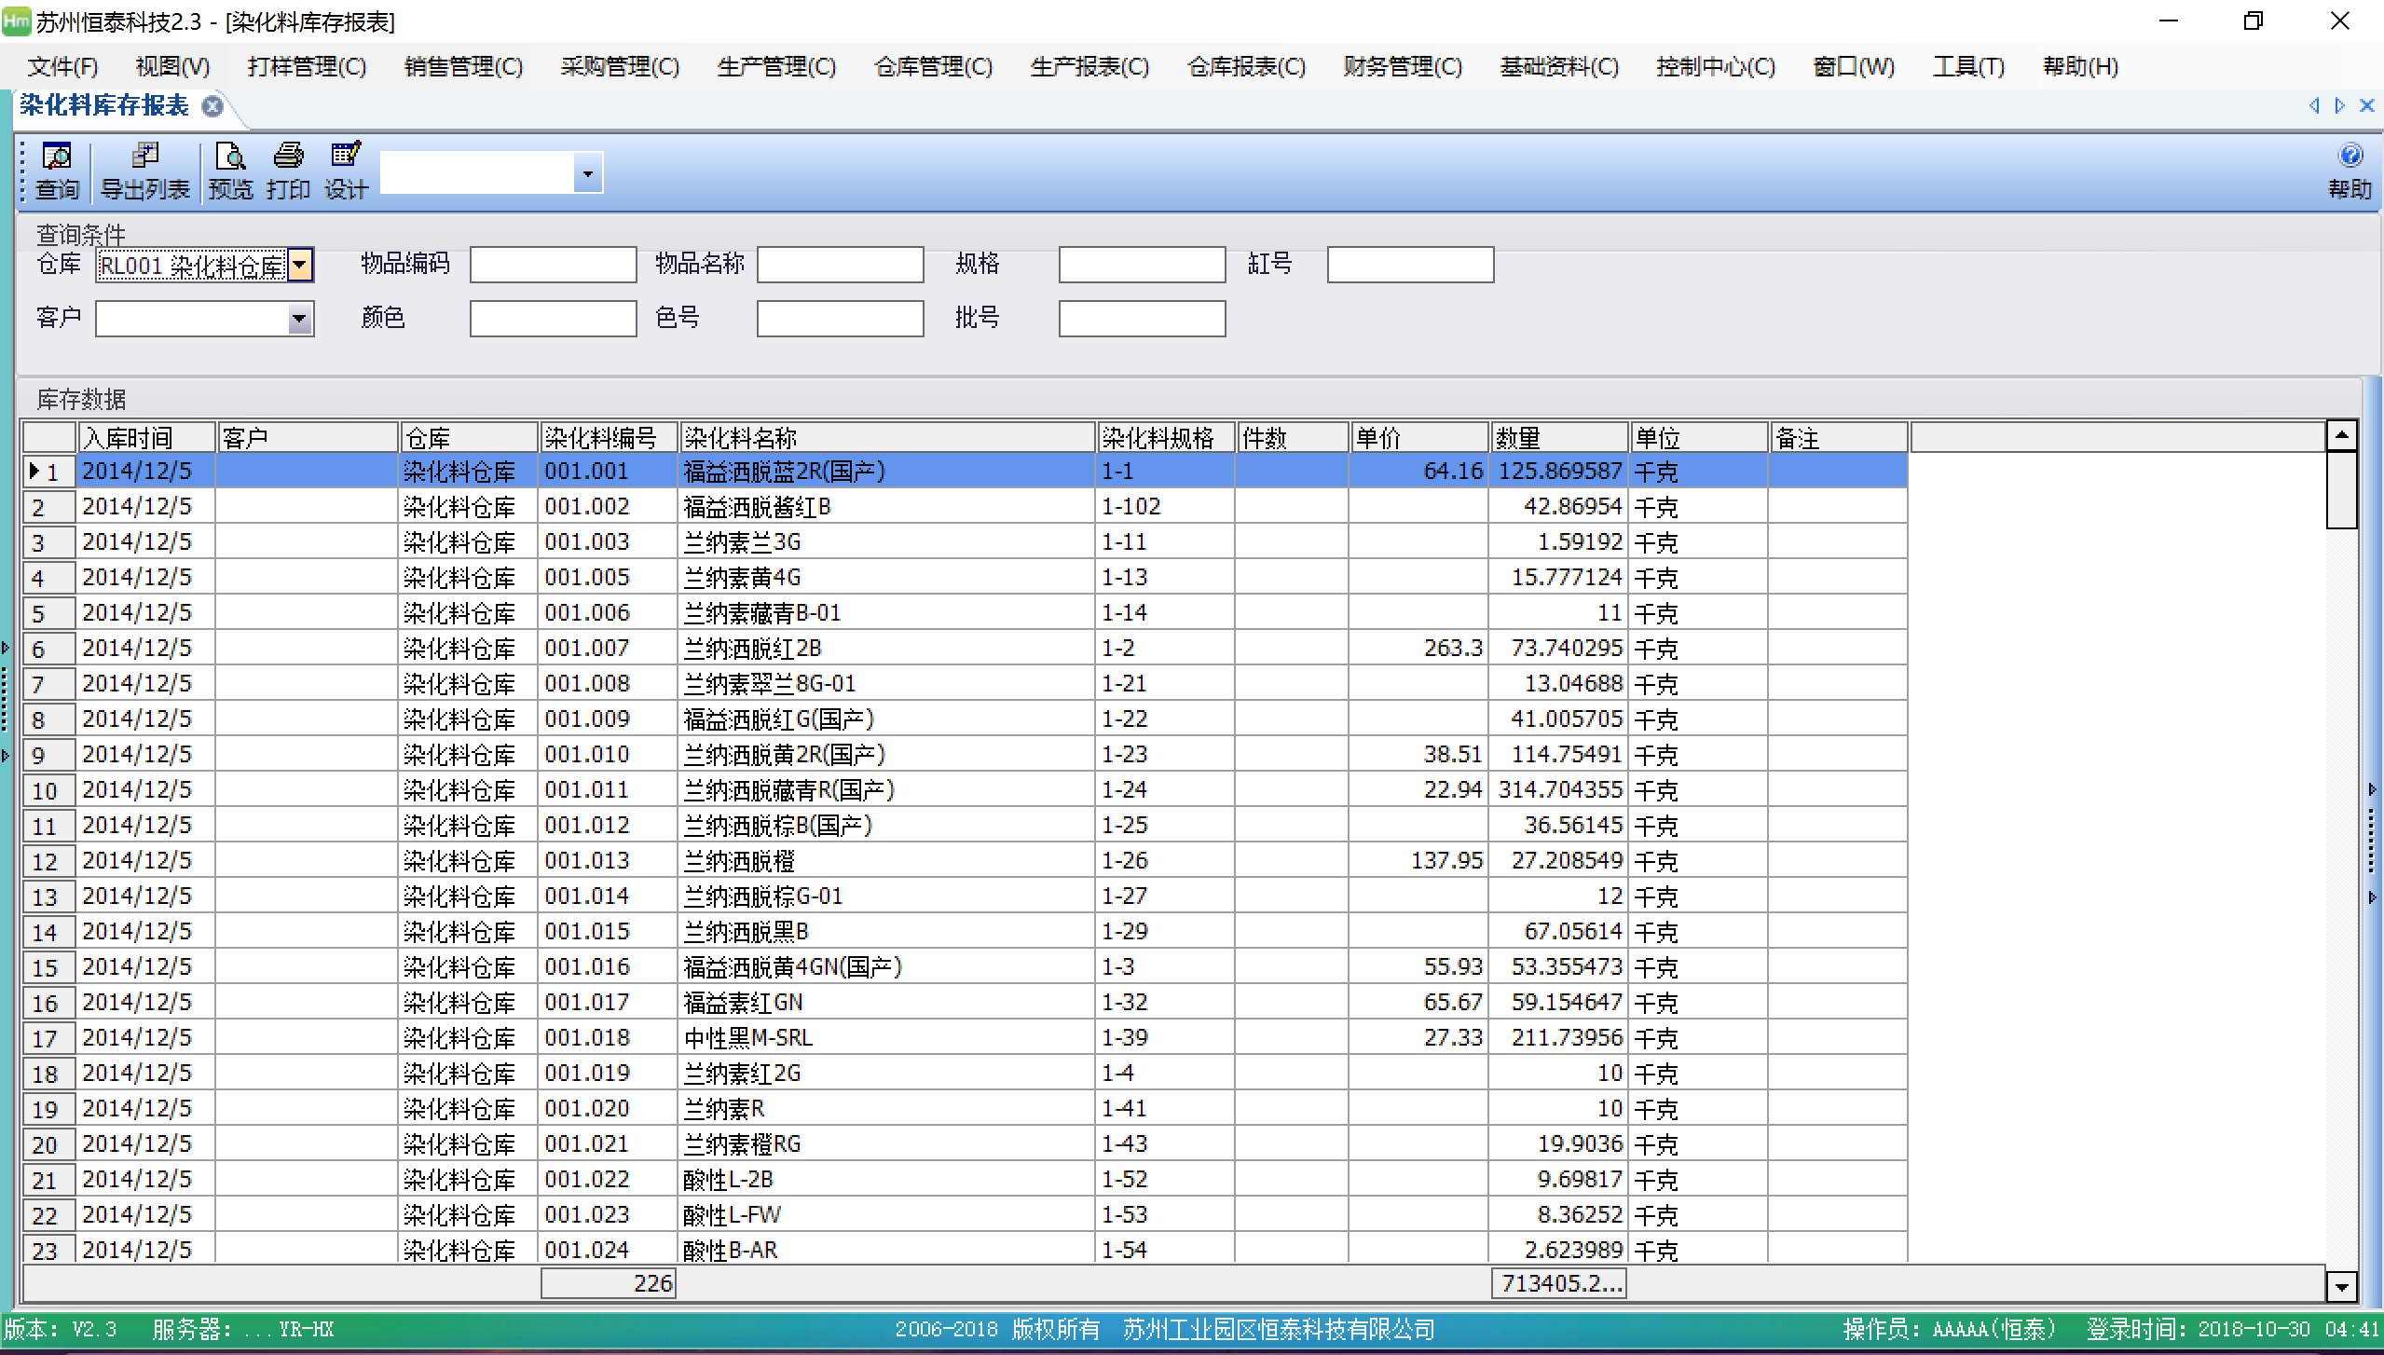Expand the 客户 customer dropdown
Screen dimensions: 2384x1355
299,320
